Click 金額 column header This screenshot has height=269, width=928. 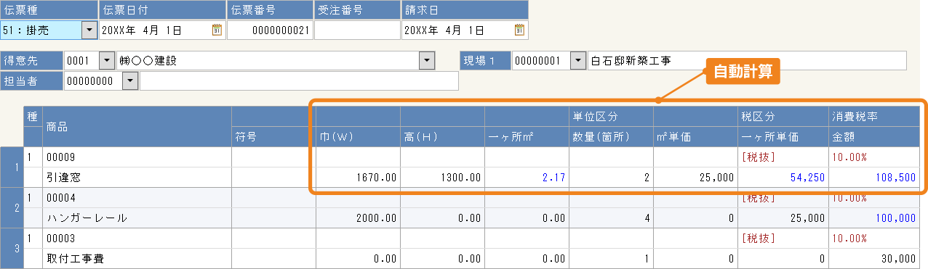point(874,136)
